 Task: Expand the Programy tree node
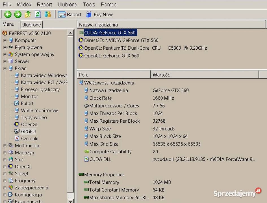pos(5,181)
